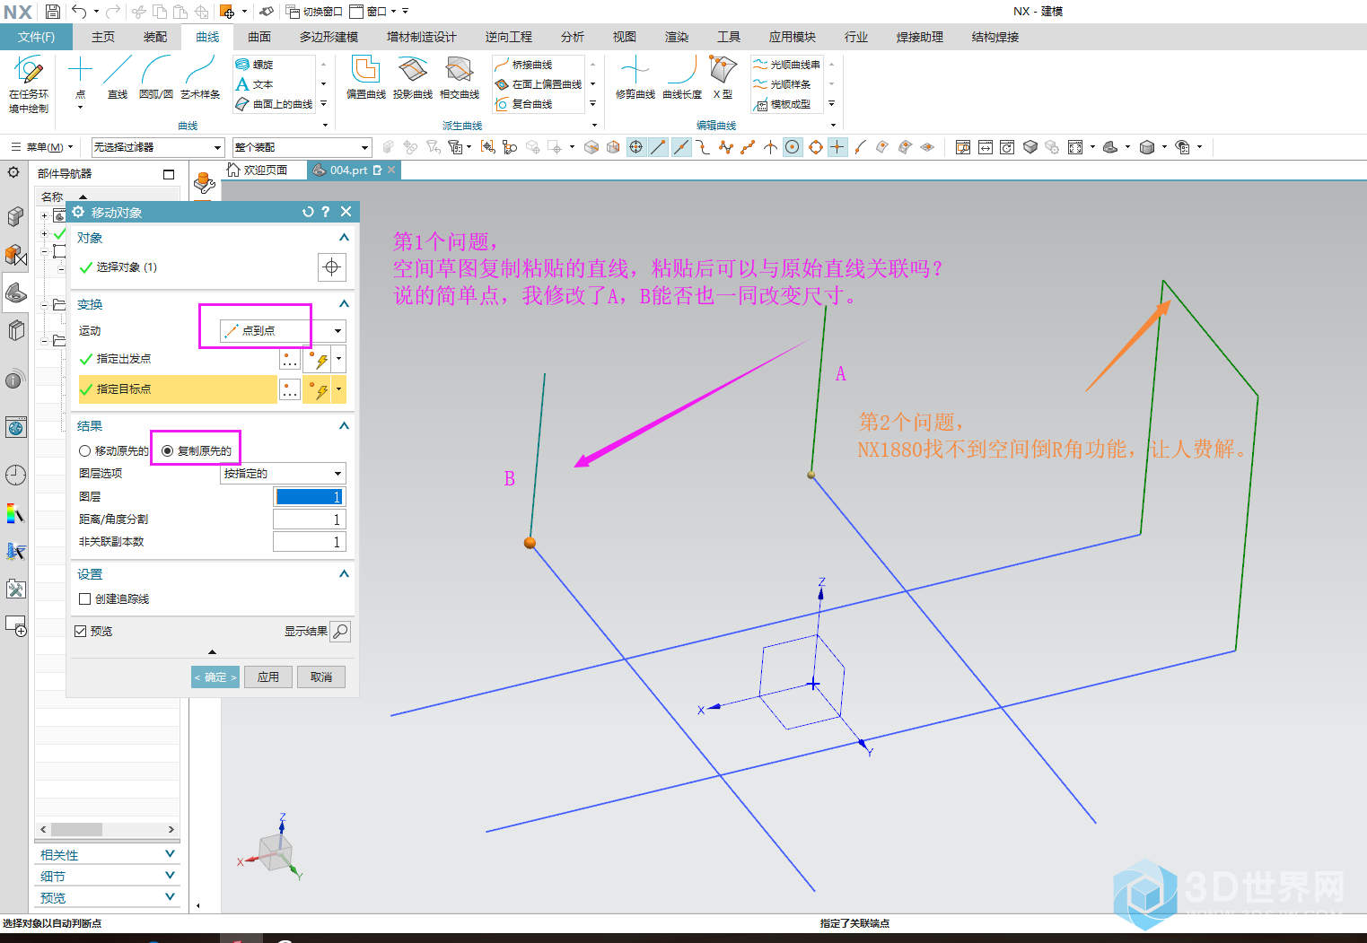Select the 复合曲线 composite curve tool
The height and width of the screenshot is (943, 1367).
click(x=523, y=104)
